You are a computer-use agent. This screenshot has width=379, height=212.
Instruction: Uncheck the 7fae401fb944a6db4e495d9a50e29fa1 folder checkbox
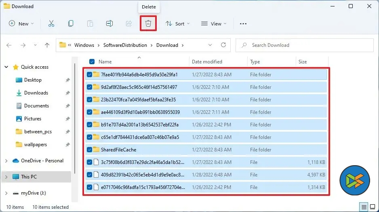click(x=89, y=75)
